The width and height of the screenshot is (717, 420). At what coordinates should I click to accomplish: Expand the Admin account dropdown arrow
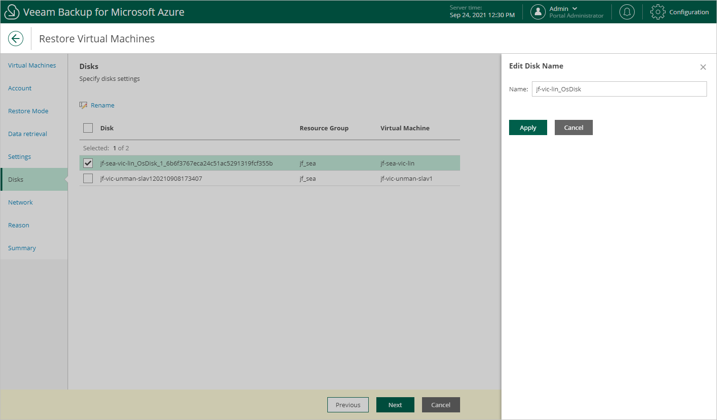pyautogui.click(x=575, y=9)
